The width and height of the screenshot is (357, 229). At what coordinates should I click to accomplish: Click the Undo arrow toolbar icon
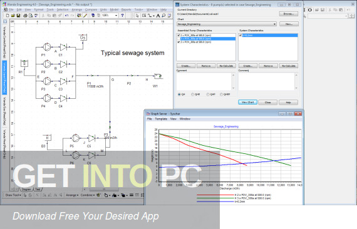(x=66, y=16)
